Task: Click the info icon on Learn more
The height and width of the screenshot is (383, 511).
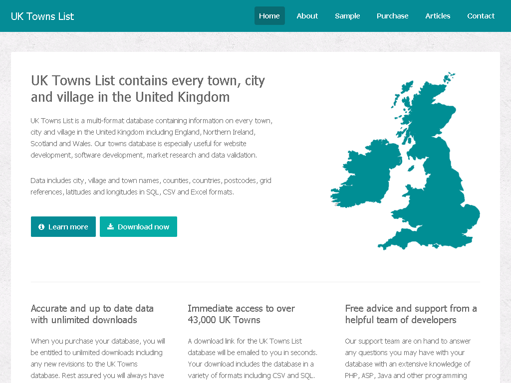Action: point(41,227)
